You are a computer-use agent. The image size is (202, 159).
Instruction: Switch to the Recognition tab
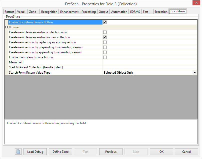coord(49,12)
